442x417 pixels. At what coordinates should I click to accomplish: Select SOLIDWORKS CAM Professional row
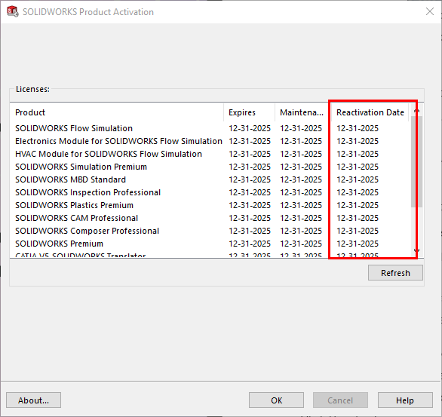(210, 218)
